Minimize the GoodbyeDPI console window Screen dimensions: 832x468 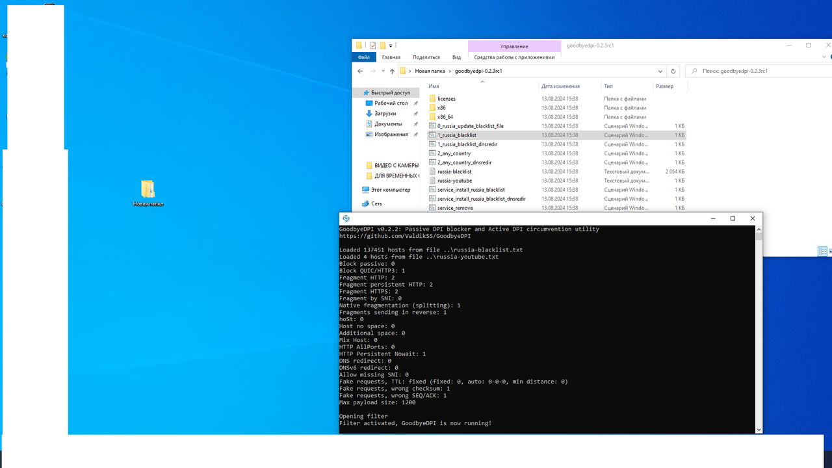coord(712,218)
